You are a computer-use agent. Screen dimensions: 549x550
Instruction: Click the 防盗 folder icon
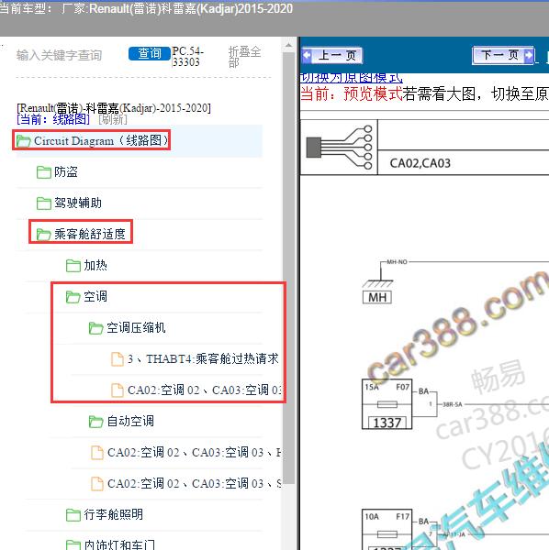tap(44, 172)
